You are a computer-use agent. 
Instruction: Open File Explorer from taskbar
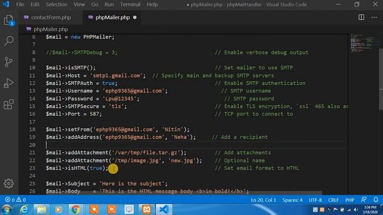point(41,210)
